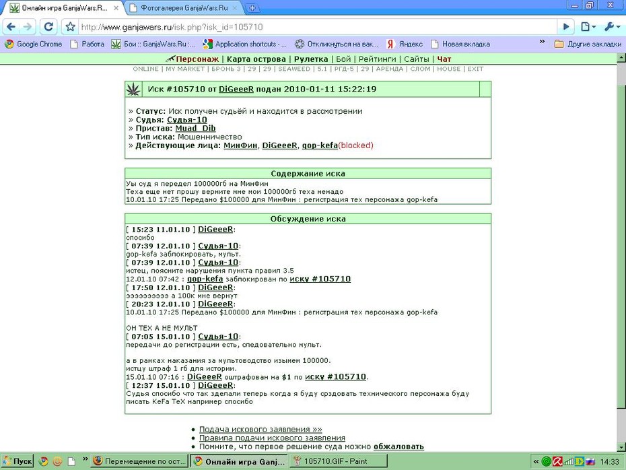626x470 pixels.
Task: Click the БРОНЬ 3 submenu link
Action: coord(226,69)
